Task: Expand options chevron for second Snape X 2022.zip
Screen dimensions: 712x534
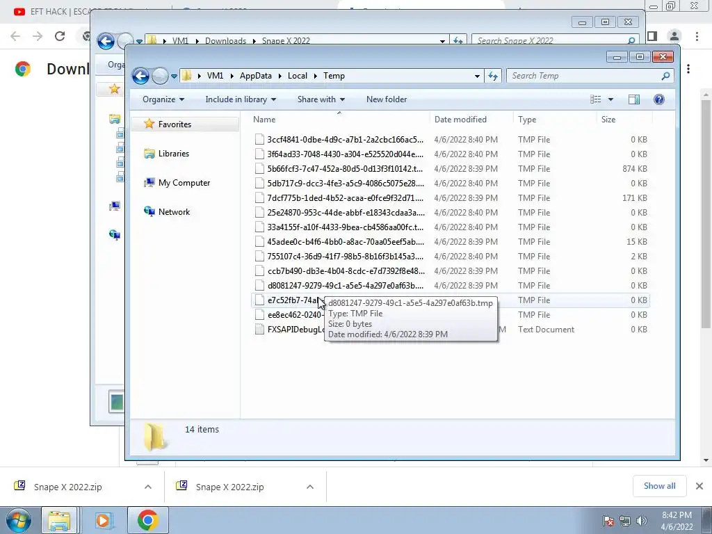Action: tap(310, 487)
